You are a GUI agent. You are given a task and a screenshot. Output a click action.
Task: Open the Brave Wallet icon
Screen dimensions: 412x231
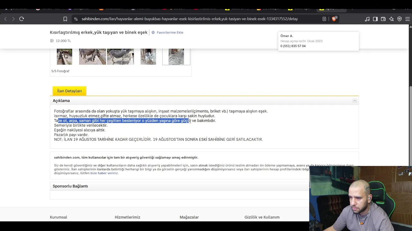pos(383,19)
